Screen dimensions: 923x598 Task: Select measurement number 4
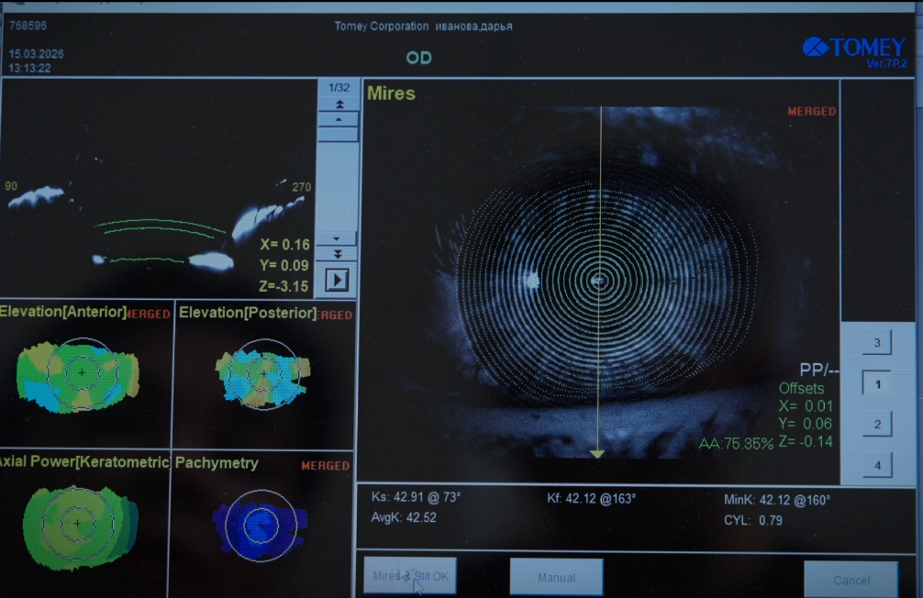877,465
